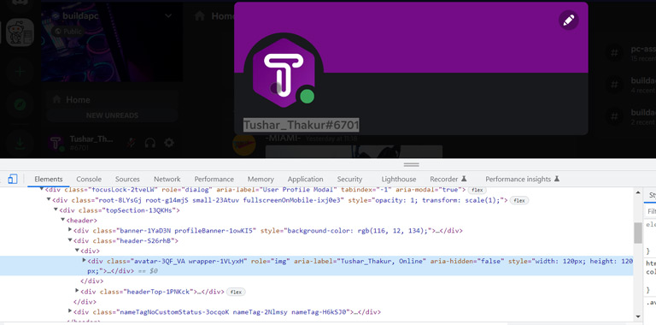Image resolution: width=656 pixels, height=325 pixels.
Task: Open the Network tab
Action: tap(167, 179)
